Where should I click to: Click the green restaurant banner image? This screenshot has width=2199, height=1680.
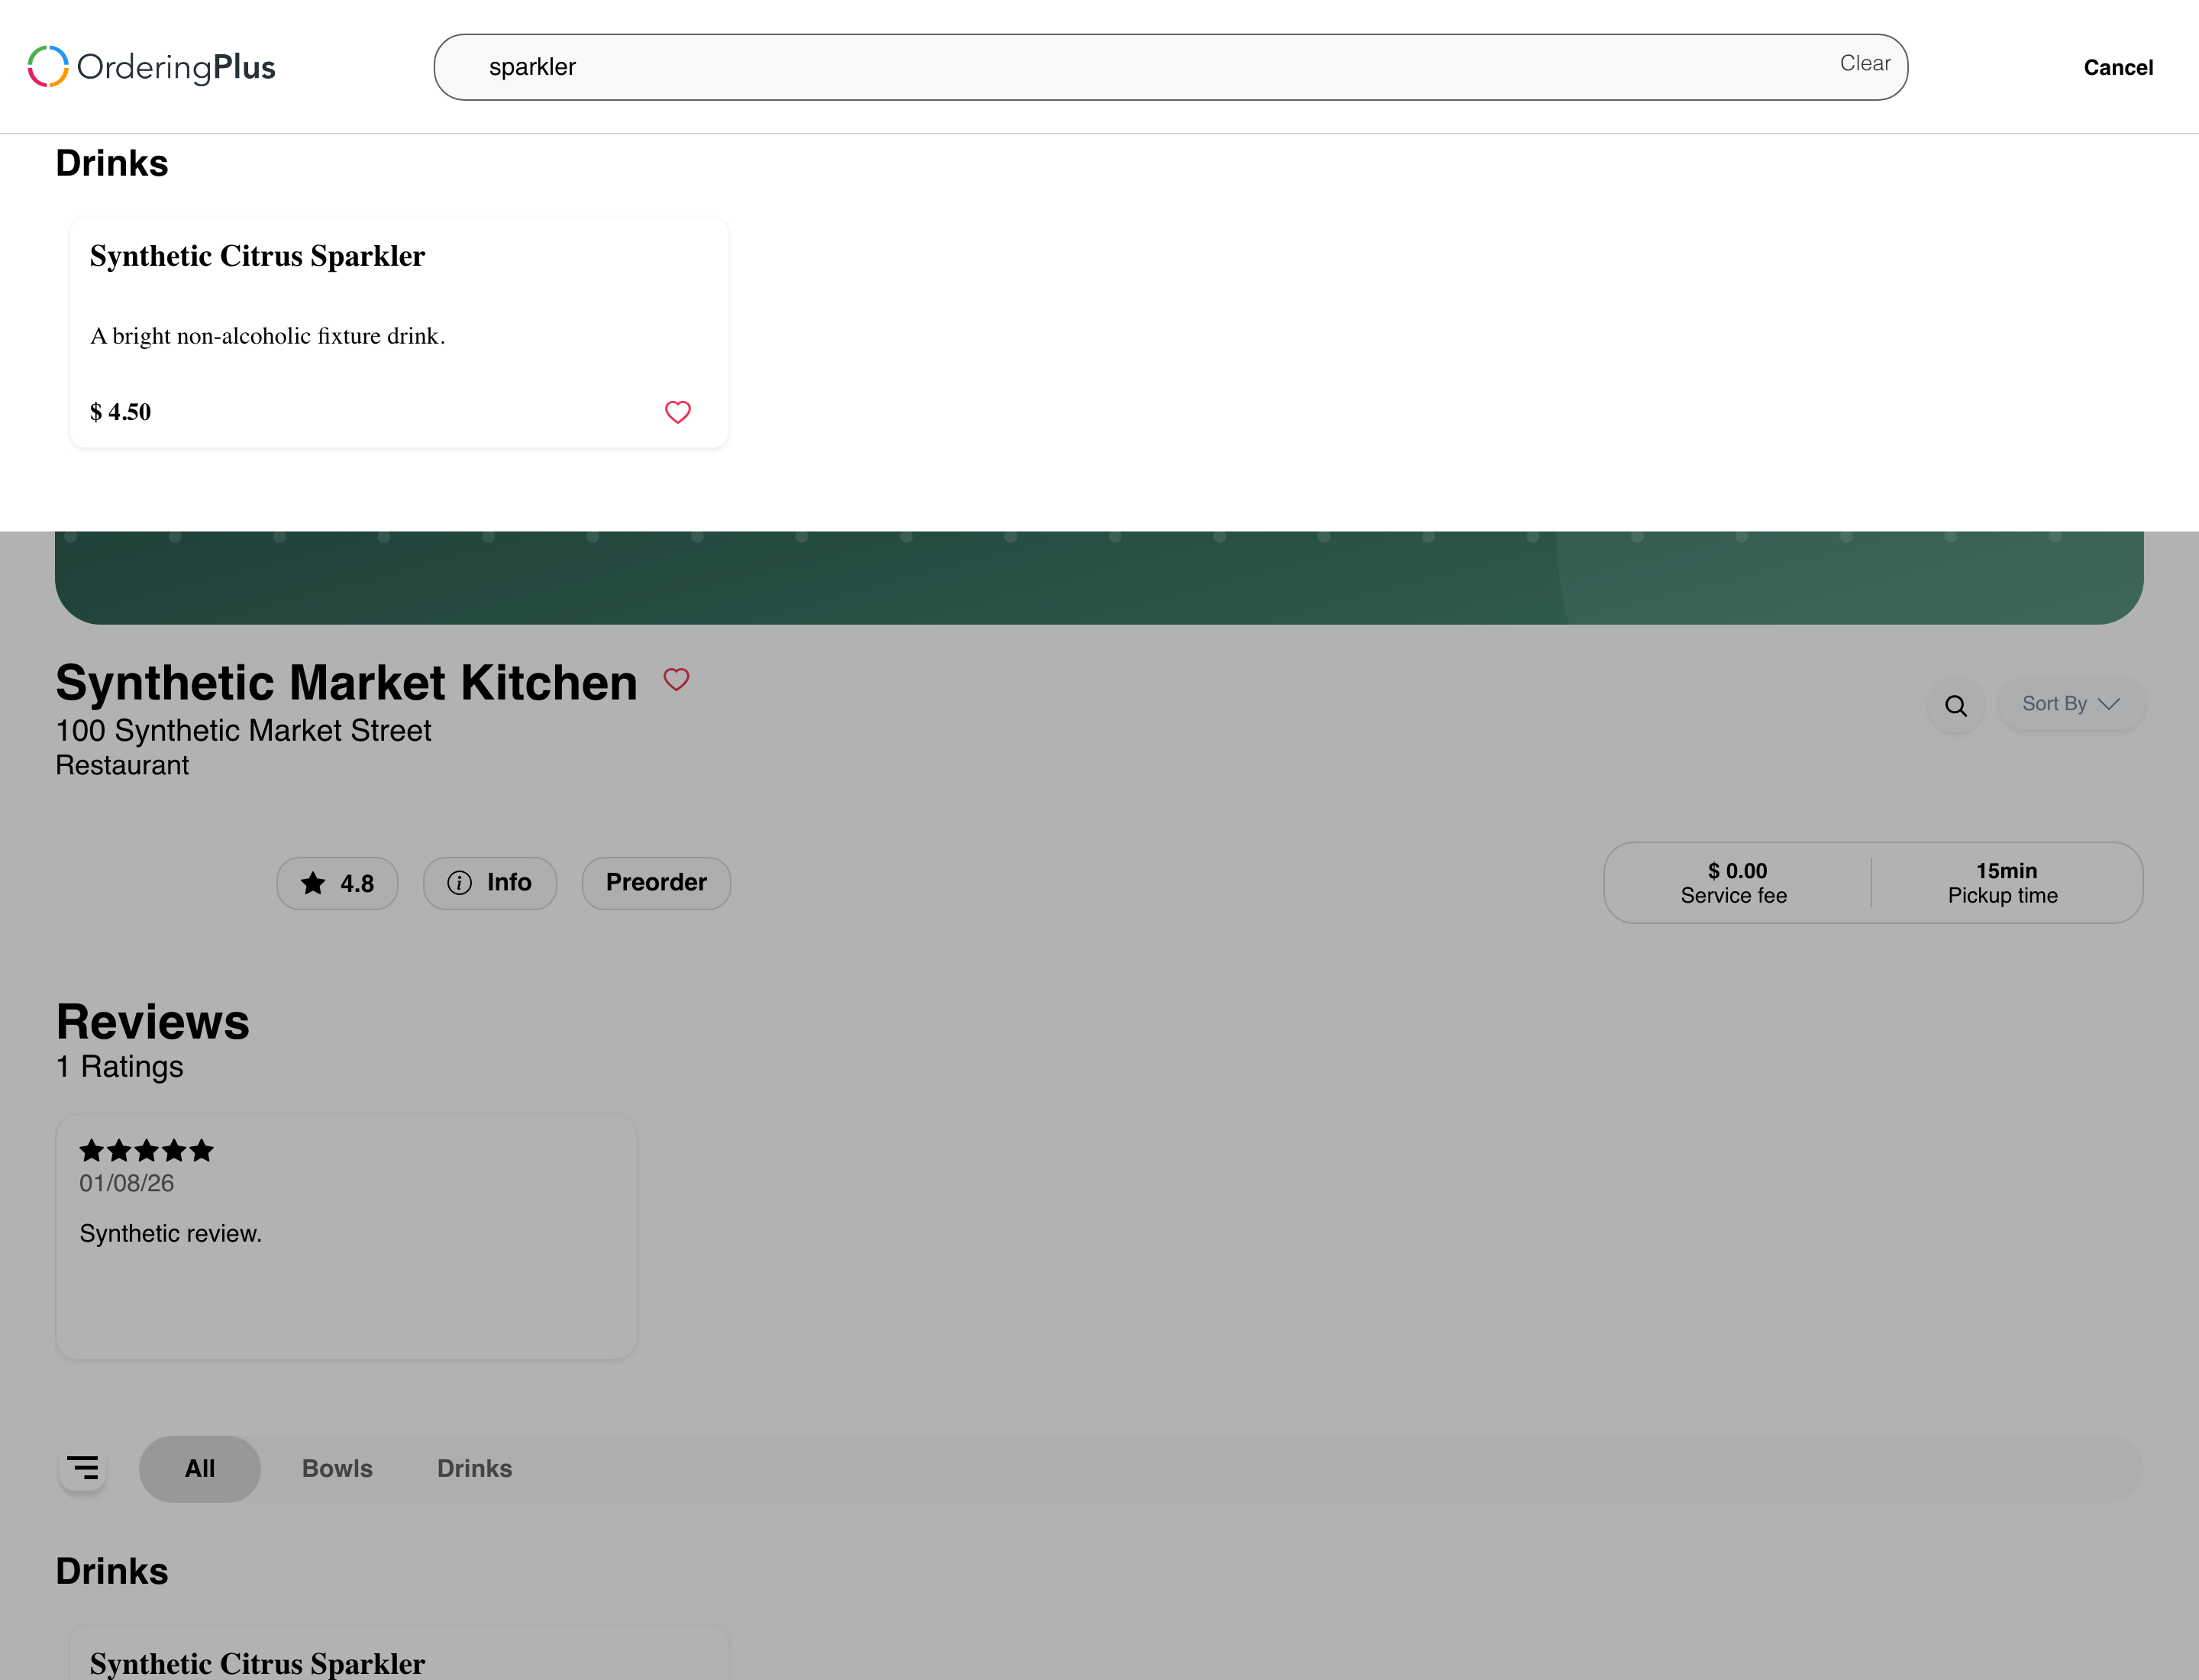(1099, 577)
